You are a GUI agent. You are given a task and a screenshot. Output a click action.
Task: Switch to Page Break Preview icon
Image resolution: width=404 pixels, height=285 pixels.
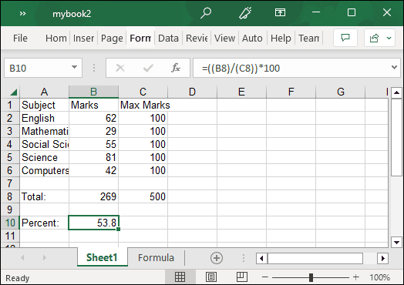click(242, 277)
